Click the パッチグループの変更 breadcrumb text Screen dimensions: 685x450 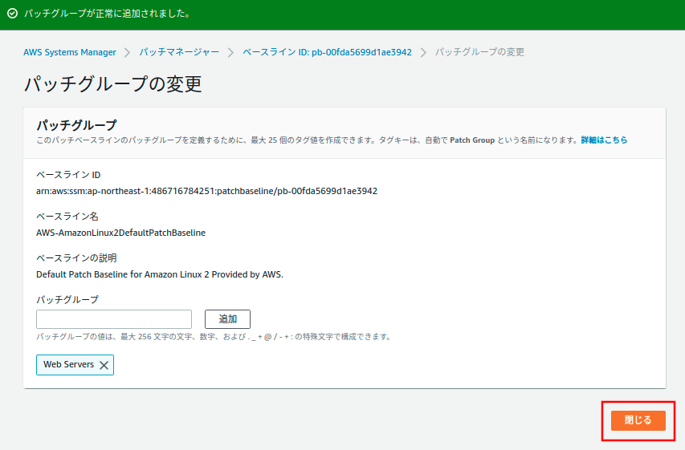click(x=479, y=52)
